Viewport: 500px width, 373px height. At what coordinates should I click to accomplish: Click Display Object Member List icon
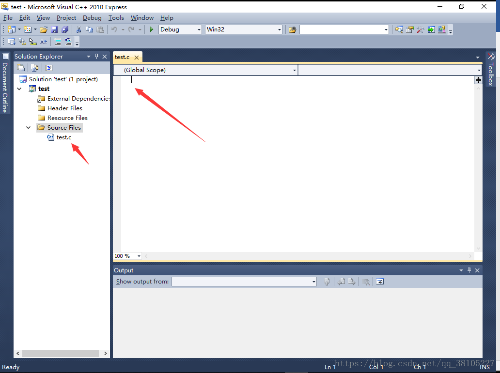[x=12, y=42]
